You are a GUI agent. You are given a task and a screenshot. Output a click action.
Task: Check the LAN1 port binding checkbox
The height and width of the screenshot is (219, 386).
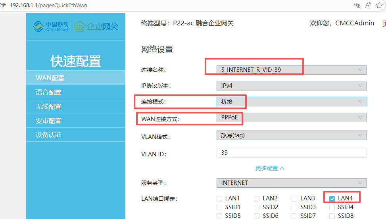click(219, 199)
